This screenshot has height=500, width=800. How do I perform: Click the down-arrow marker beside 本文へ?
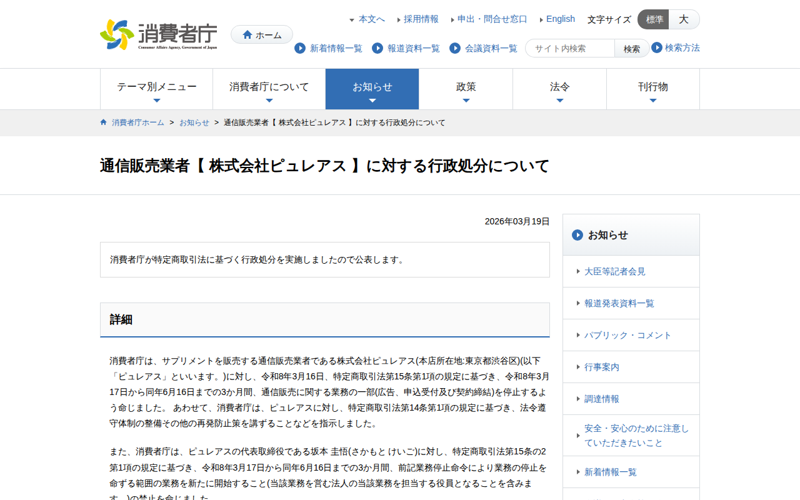[352, 20]
